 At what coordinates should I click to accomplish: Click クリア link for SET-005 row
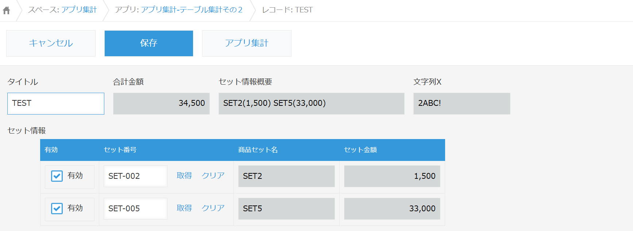tap(213, 208)
